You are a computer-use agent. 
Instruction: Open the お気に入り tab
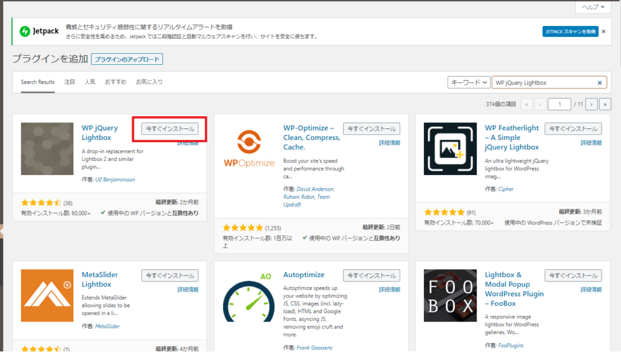coord(149,82)
